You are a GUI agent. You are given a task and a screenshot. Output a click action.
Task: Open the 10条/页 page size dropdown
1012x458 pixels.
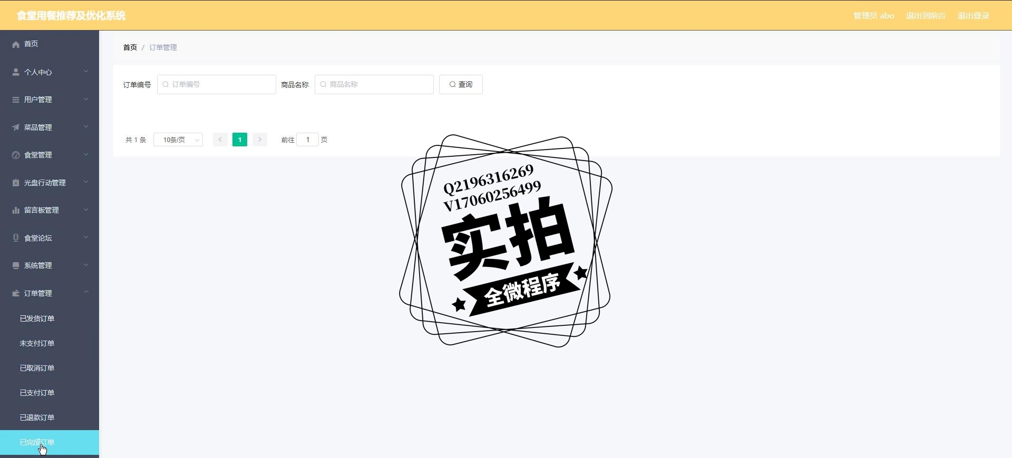coord(178,140)
